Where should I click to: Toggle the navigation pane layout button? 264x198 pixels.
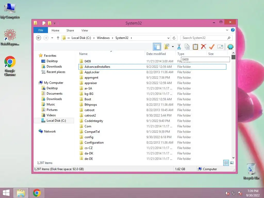157,47
